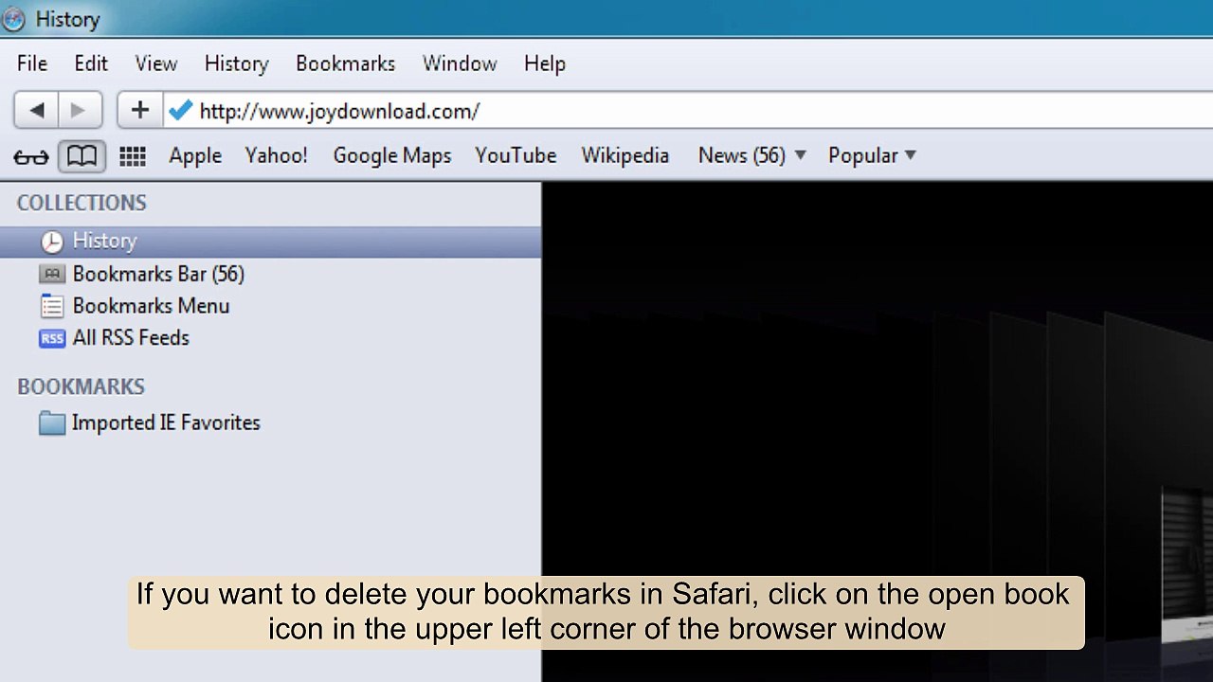The height and width of the screenshot is (682, 1213).
Task: Open Reading List with the glasses icon
Action: click(x=30, y=156)
